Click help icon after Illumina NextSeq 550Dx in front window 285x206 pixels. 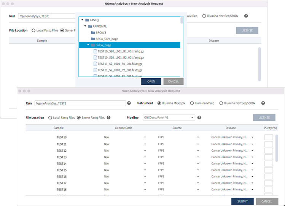coord(263,103)
